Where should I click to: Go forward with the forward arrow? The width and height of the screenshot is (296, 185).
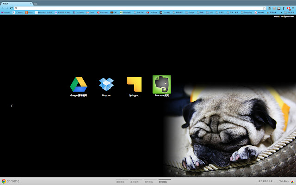(7, 8)
